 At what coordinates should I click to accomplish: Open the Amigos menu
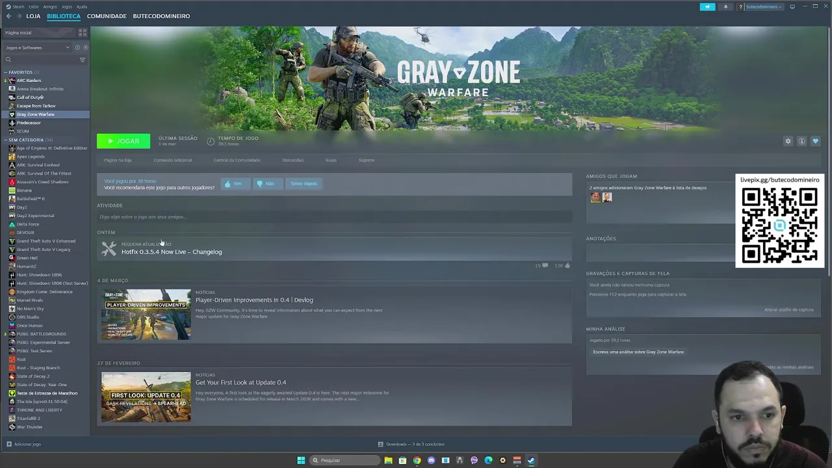[x=50, y=6]
